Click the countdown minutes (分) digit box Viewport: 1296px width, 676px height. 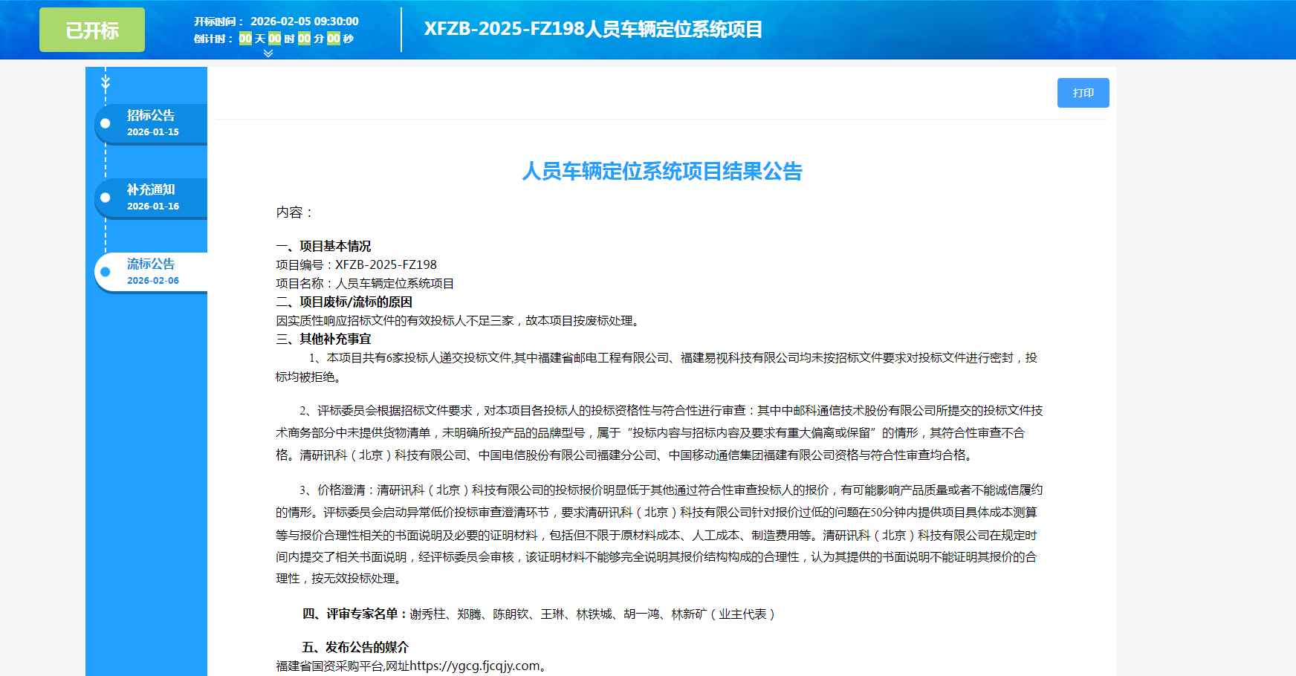(x=304, y=39)
